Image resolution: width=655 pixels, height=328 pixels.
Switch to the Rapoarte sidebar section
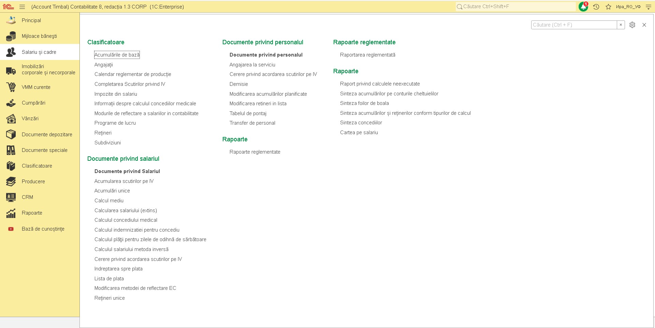(32, 213)
